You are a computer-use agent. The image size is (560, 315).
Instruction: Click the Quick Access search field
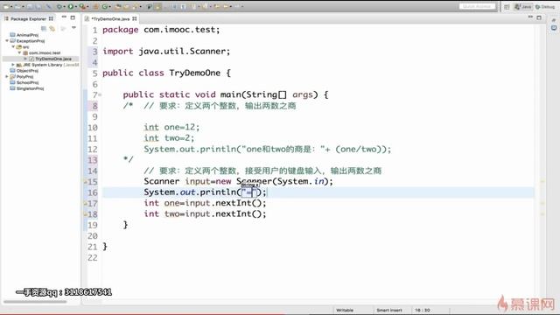point(477,6)
